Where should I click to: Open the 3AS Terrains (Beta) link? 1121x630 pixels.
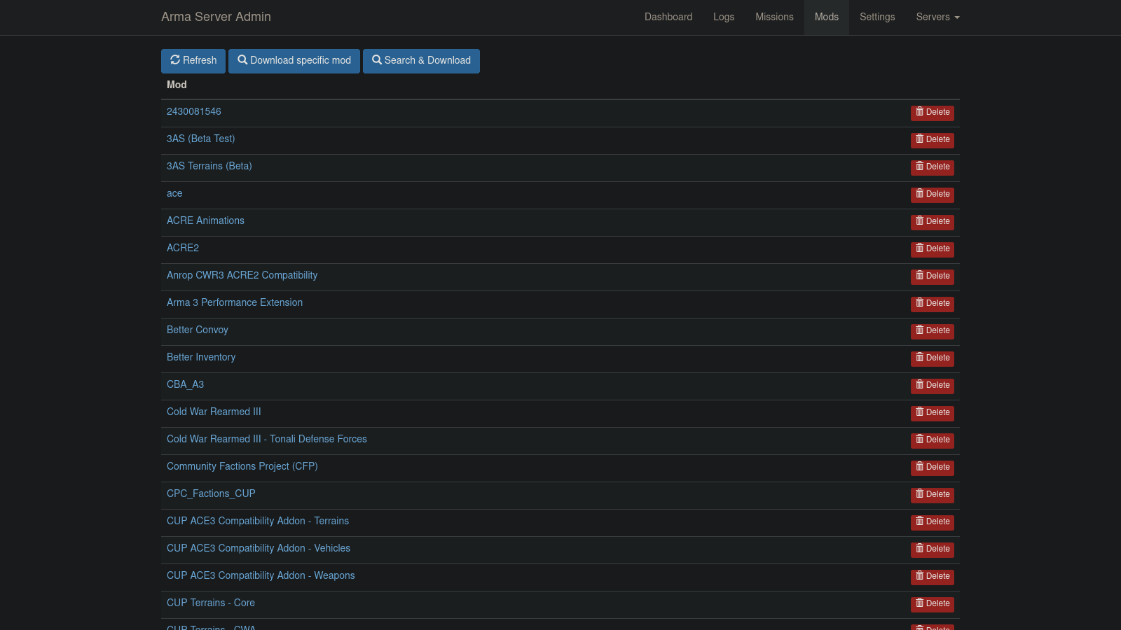pos(209,166)
